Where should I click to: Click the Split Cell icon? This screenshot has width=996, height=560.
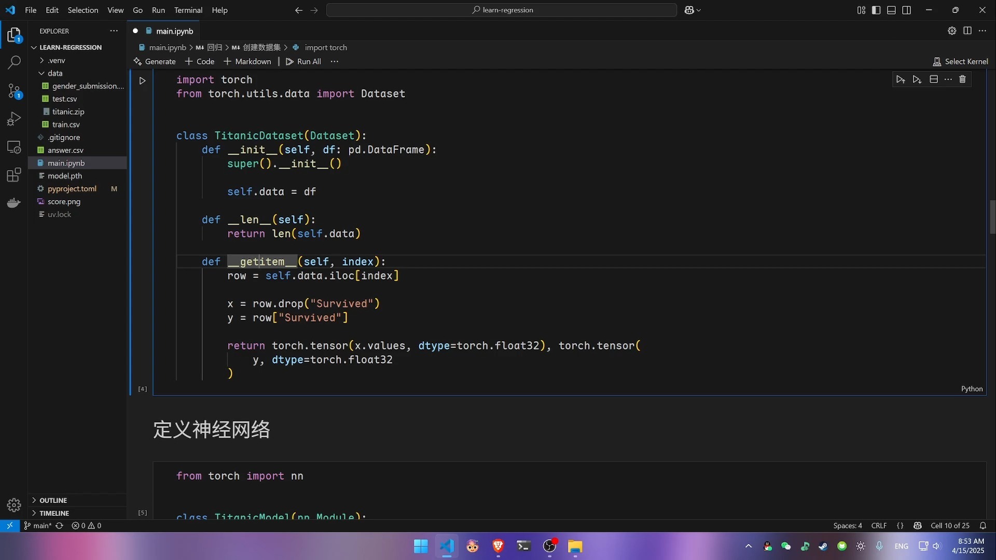coord(933,79)
